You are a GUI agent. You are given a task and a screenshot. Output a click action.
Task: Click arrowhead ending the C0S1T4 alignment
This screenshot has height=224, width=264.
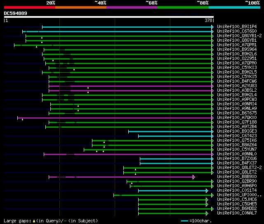click(207, 191)
